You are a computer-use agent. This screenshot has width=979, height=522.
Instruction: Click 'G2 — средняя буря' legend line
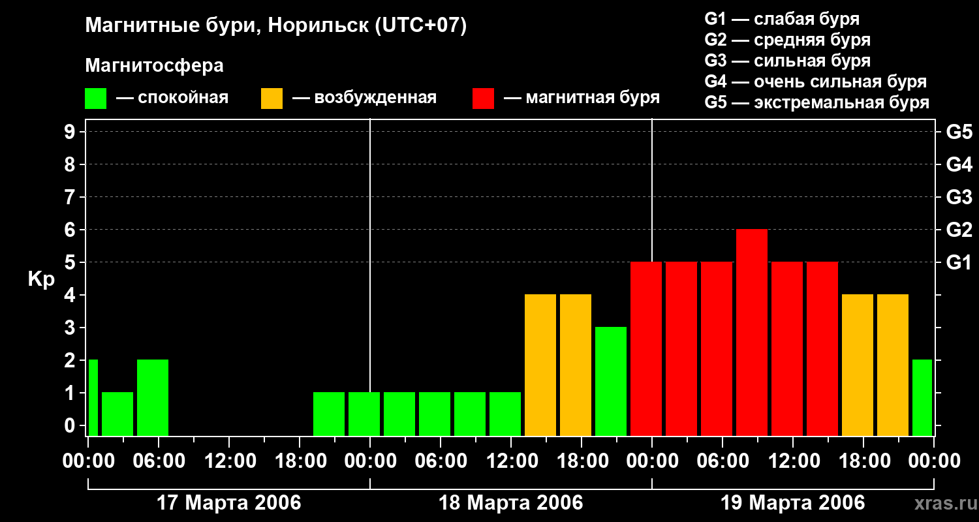(787, 40)
